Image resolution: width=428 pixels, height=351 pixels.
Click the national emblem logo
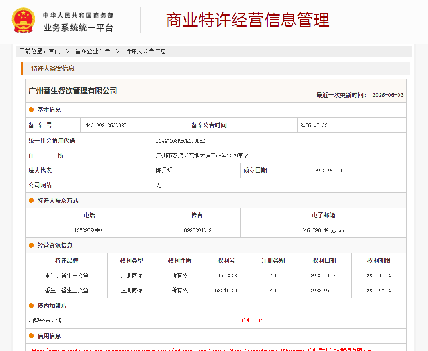click(23, 21)
